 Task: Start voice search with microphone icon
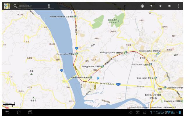point(49,6)
